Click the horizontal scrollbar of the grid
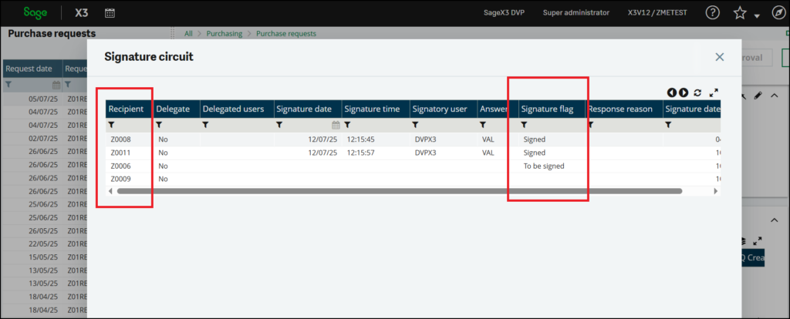 (399, 191)
